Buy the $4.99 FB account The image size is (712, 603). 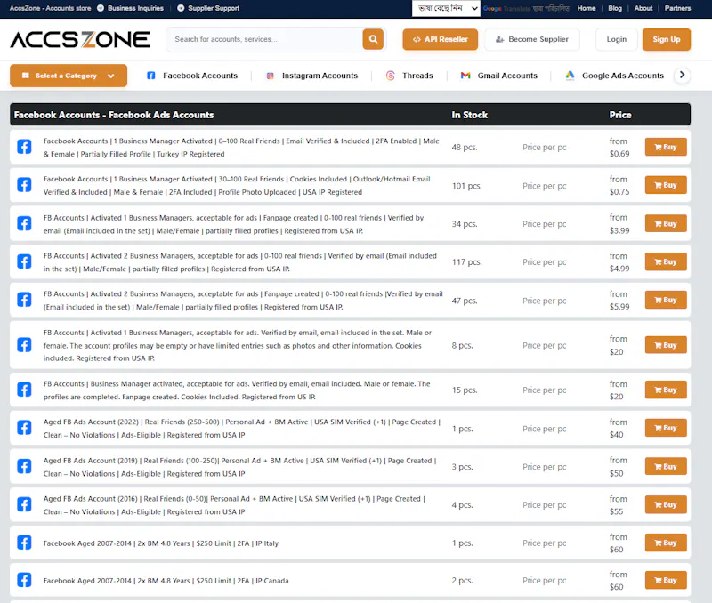coord(666,261)
